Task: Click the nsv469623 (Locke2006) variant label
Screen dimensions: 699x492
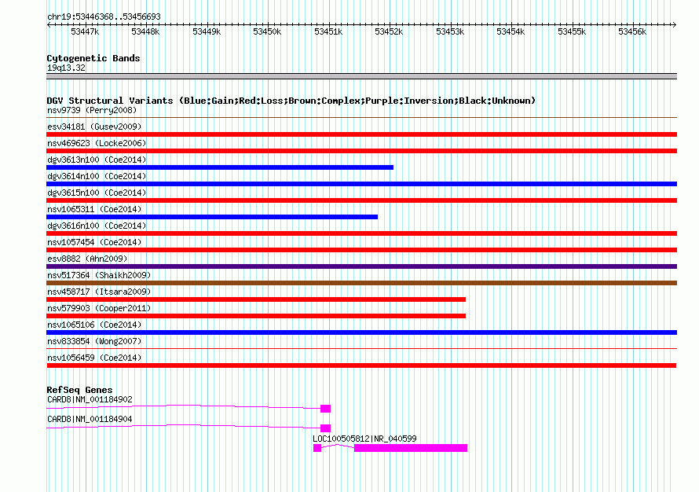Action: click(x=97, y=143)
